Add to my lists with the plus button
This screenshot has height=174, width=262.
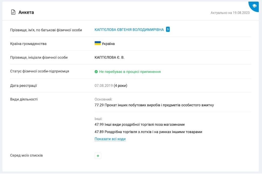pos(98,156)
